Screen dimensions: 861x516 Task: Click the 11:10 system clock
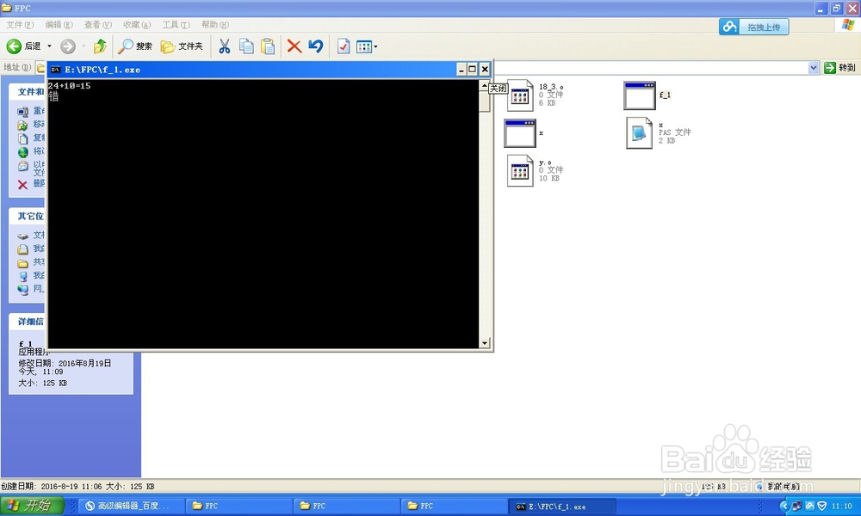click(841, 506)
